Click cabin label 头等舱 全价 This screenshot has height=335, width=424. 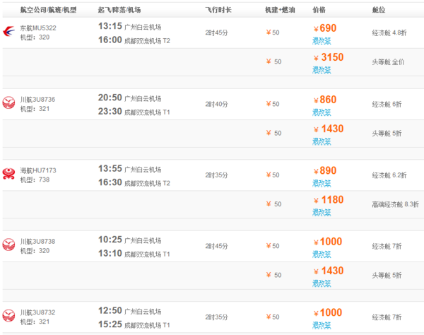(388, 62)
